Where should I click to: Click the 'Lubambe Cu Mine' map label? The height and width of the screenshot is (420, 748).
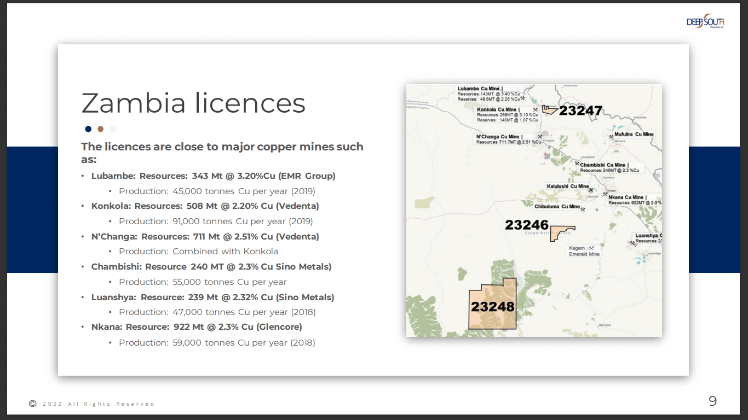479,89
